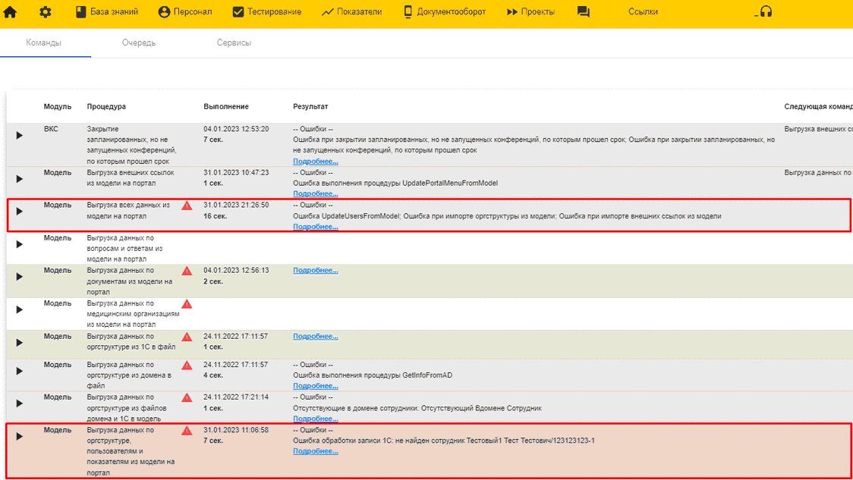
Task: Switch to the Команды tab
Action: point(43,42)
